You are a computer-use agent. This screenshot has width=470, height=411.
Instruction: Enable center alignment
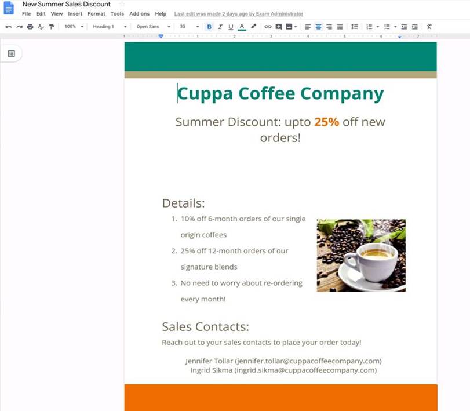click(x=318, y=27)
